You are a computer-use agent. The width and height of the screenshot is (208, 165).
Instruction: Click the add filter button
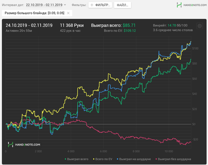click(x=100, y=5)
